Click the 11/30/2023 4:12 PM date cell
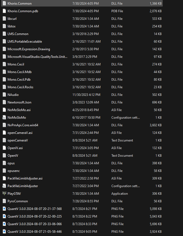183x236 pixels. 86,95
